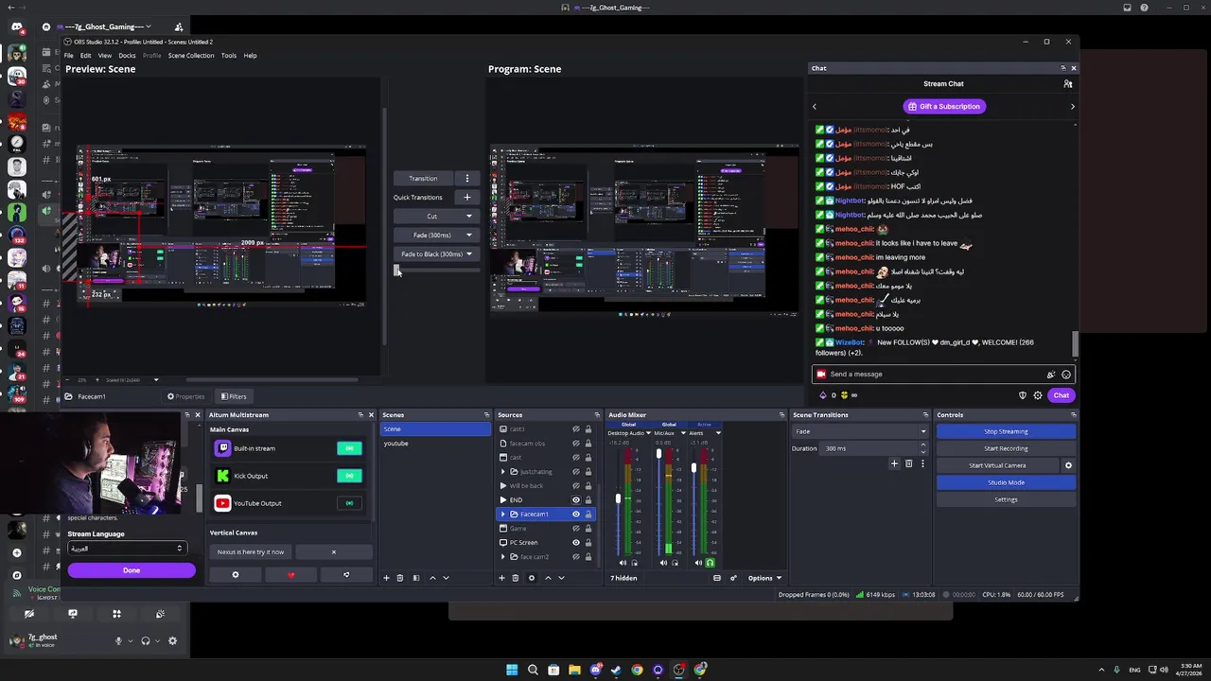Open the Edit menu
Screen dimensions: 1211x681
(85, 56)
